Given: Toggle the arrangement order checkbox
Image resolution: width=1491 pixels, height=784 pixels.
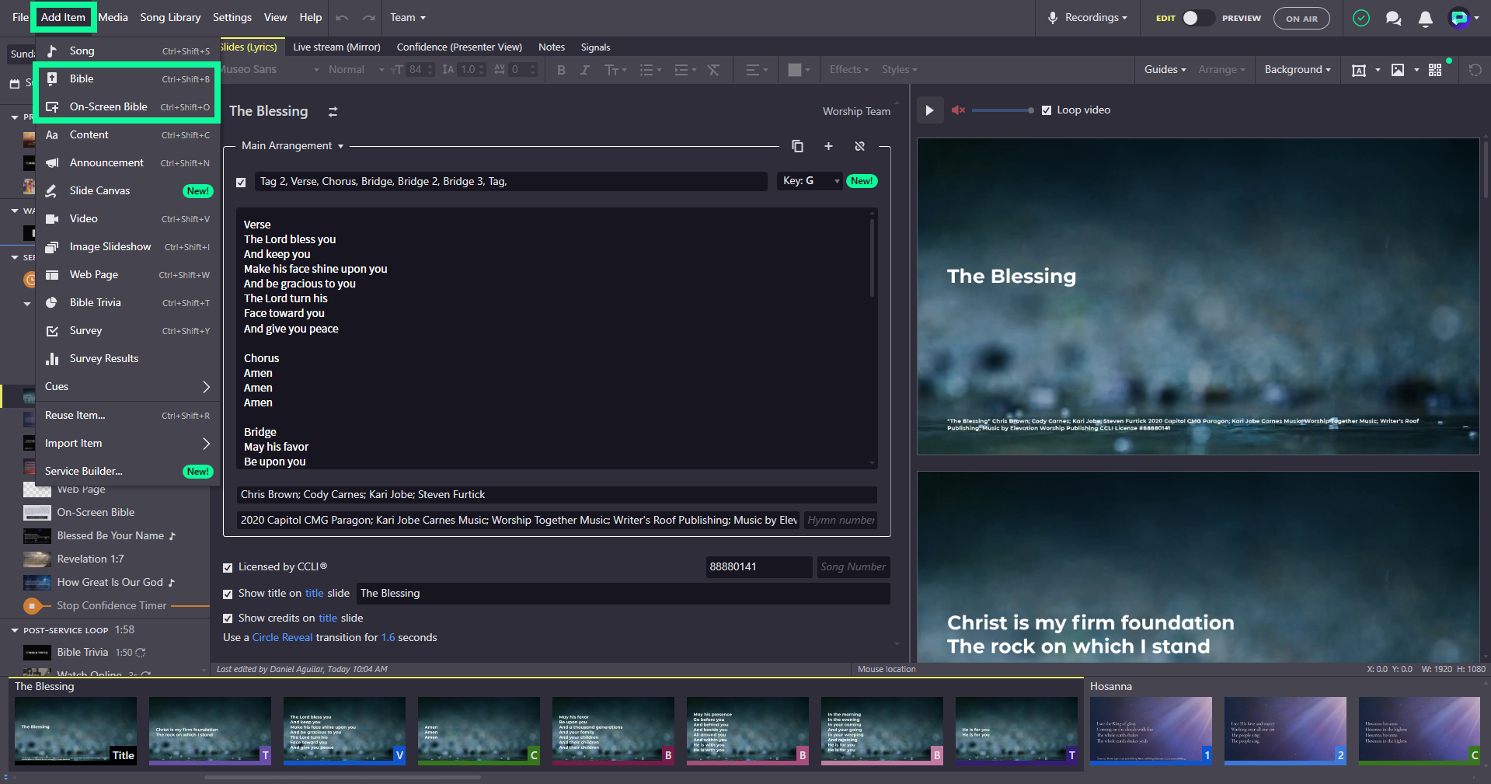Looking at the screenshot, I should pyautogui.click(x=241, y=183).
